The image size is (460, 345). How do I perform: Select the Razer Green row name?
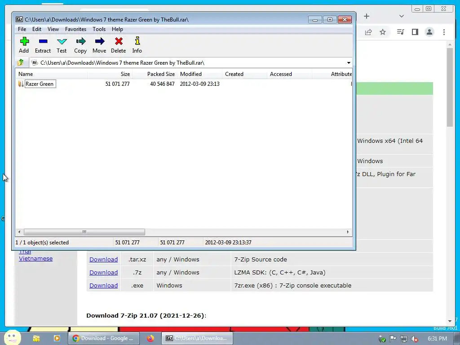[x=40, y=84]
